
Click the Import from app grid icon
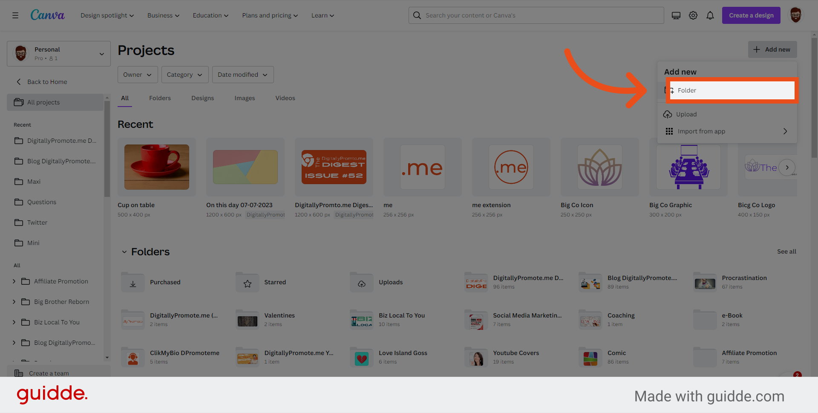pos(669,131)
